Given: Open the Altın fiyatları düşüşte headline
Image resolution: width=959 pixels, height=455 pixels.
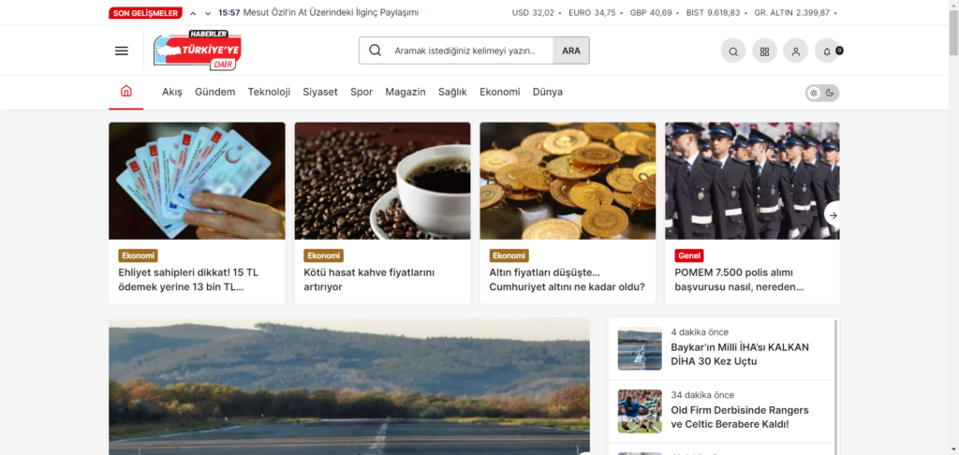Looking at the screenshot, I should coord(567,280).
